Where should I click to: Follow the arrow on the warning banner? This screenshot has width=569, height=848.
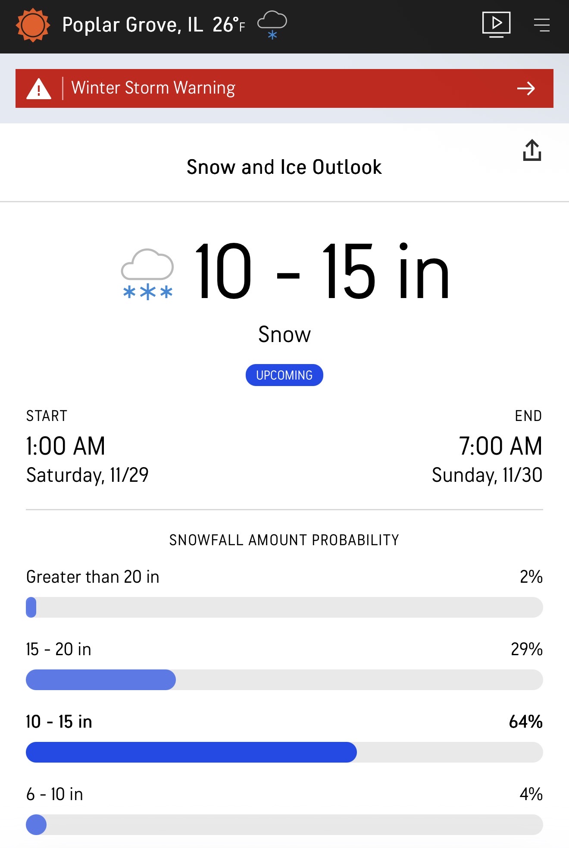525,89
